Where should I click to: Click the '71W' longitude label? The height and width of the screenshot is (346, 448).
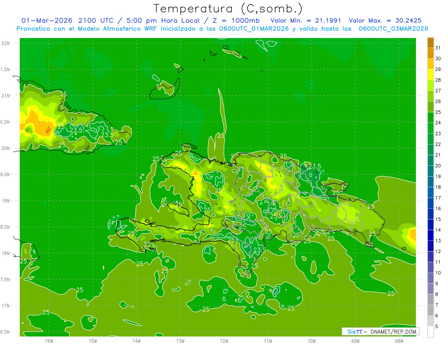pos(268,341)
